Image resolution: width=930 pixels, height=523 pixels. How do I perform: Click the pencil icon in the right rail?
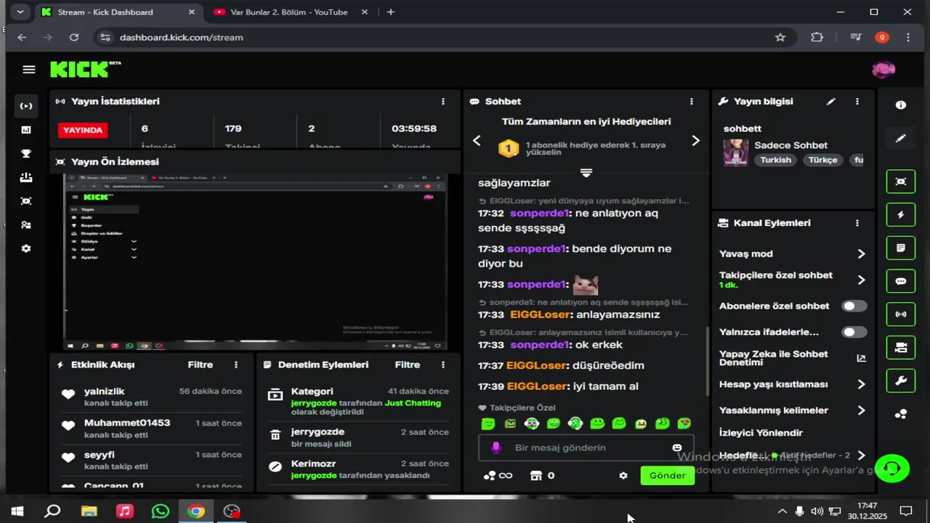pyautogui.click(x=901, y=138)
